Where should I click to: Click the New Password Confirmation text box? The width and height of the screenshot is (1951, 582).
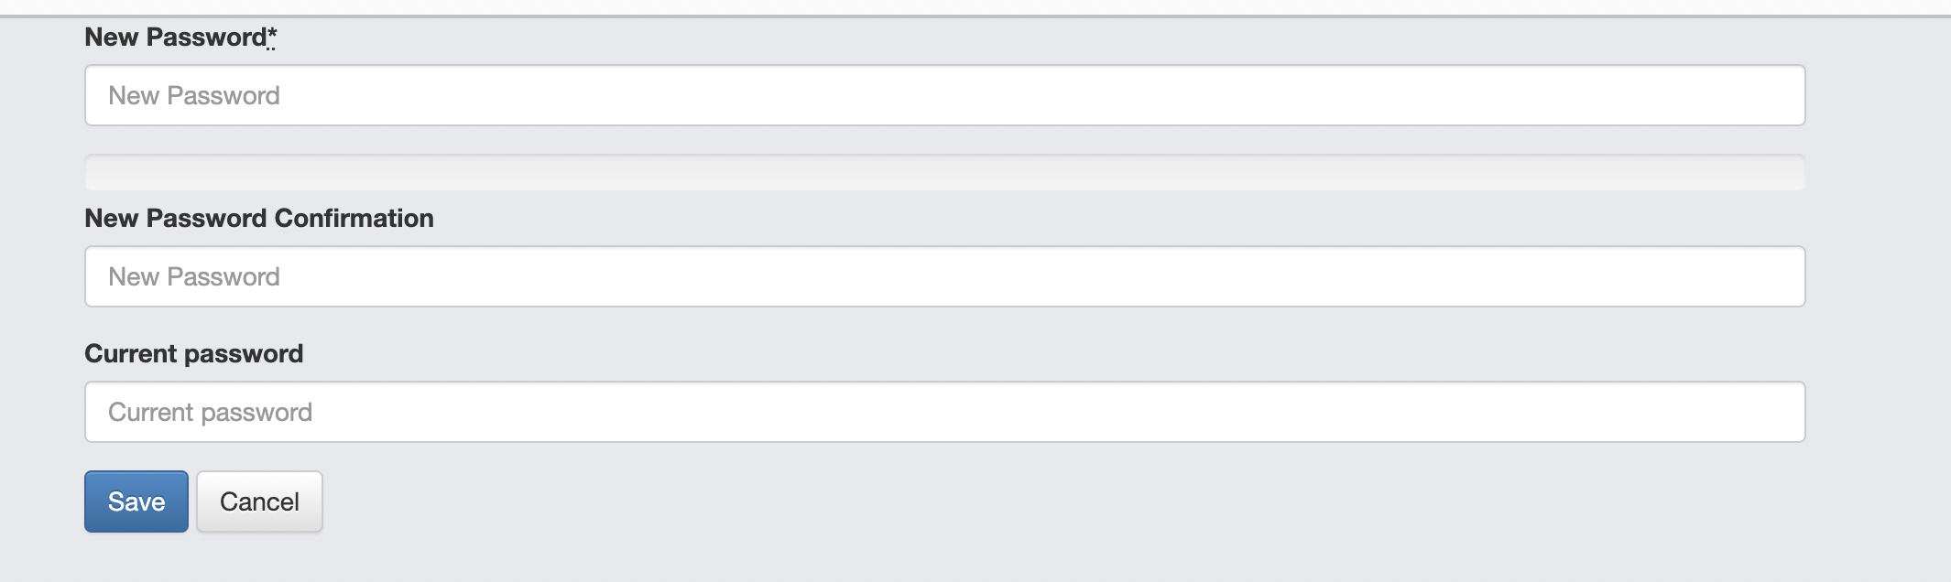[x=944, y=276]
